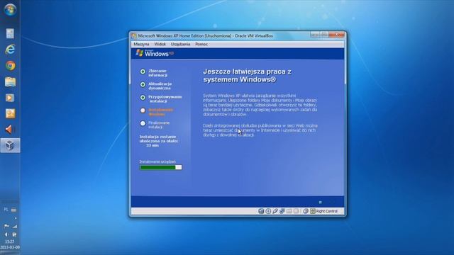Click the hard disk activity status icon
This screenshot has width=454, height=255.
click(x=261, y=211)
